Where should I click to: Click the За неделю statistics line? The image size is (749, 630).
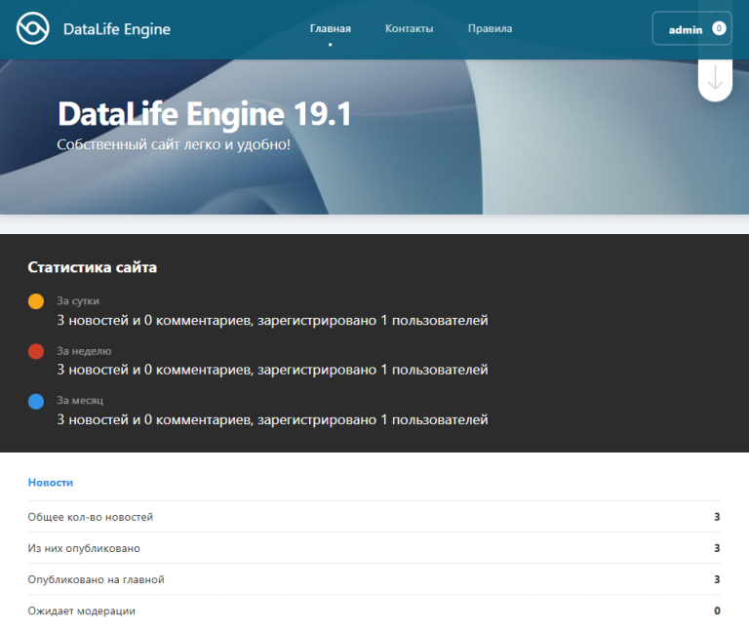pos(272,370)
